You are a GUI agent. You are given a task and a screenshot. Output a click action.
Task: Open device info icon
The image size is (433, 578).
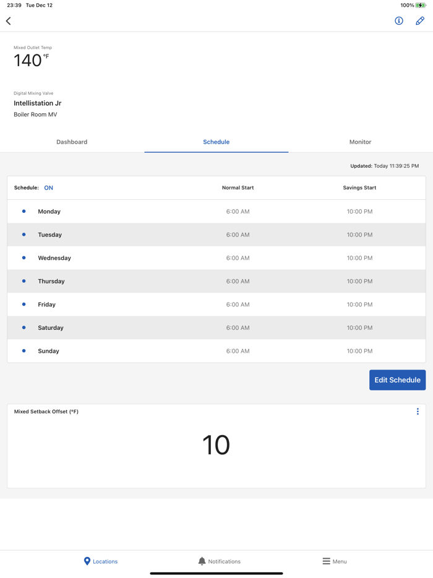click(x=399, y=20)
